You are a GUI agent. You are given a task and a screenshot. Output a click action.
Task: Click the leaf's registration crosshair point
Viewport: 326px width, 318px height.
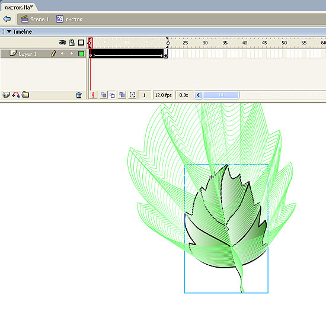[x=212, y=176]
